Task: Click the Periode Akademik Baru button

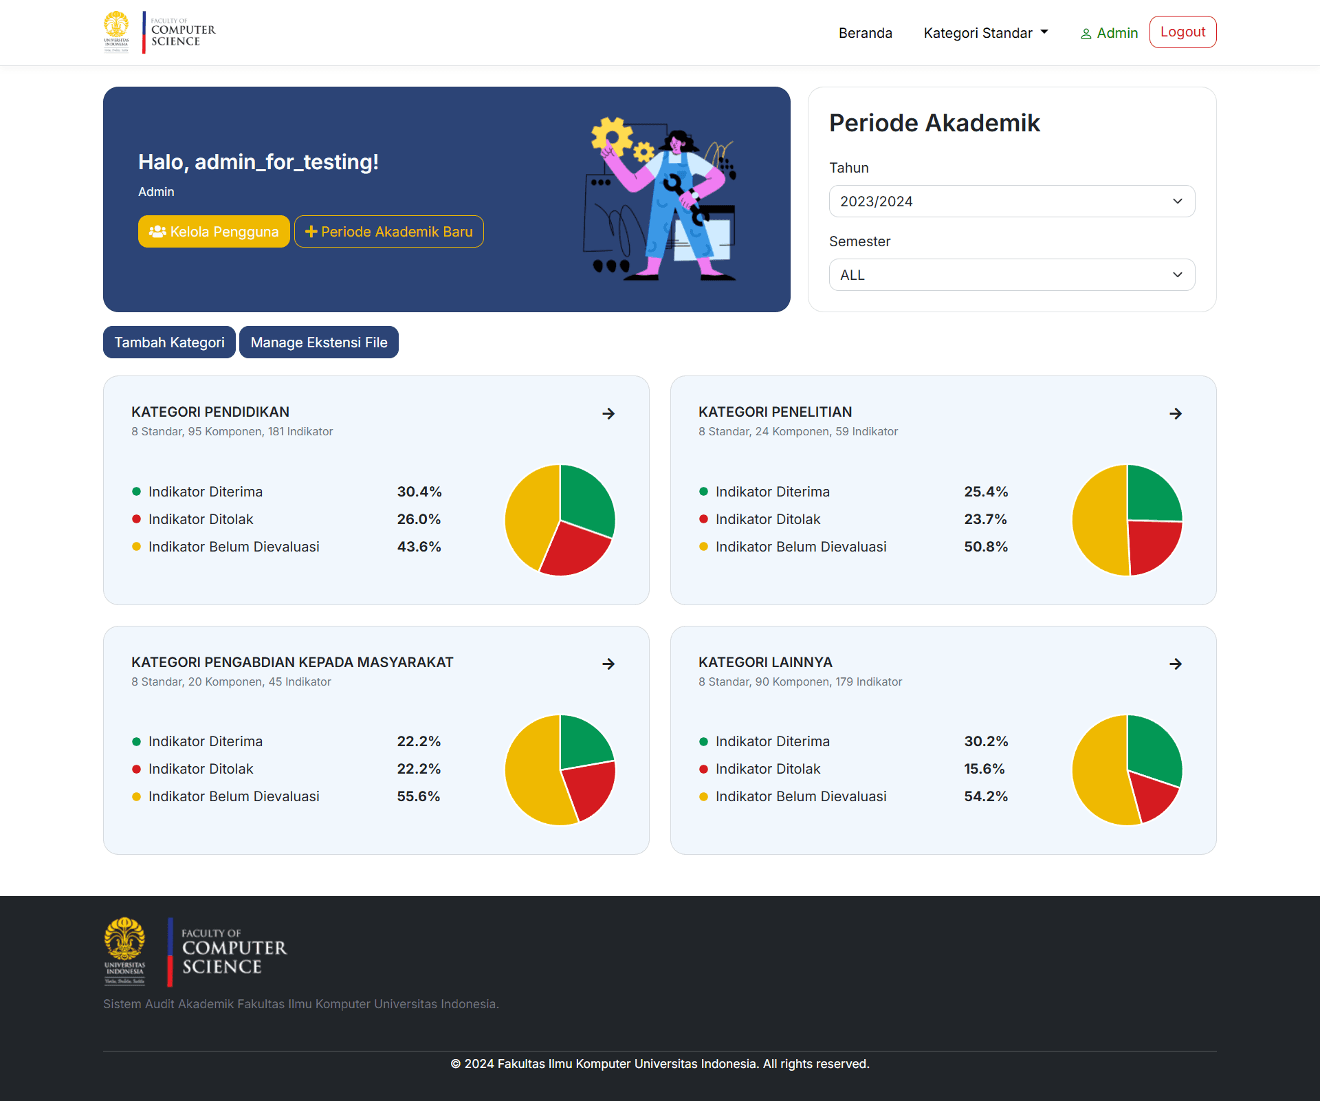Action: pyautogui.click(x=388, y=232)
